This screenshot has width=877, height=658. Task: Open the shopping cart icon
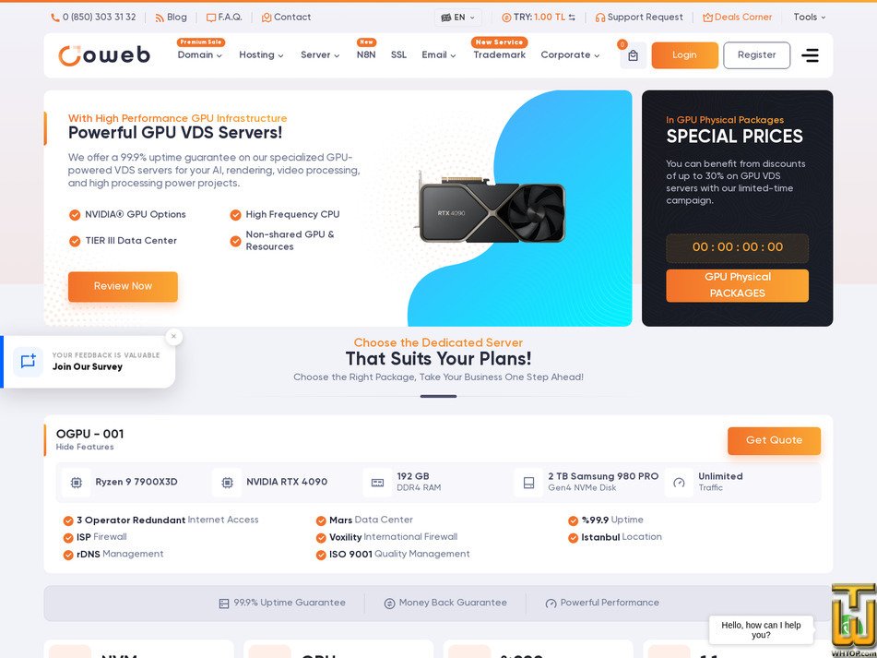click(x=633, y=55)
